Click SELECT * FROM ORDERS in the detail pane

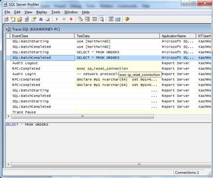tap(27, 125)
